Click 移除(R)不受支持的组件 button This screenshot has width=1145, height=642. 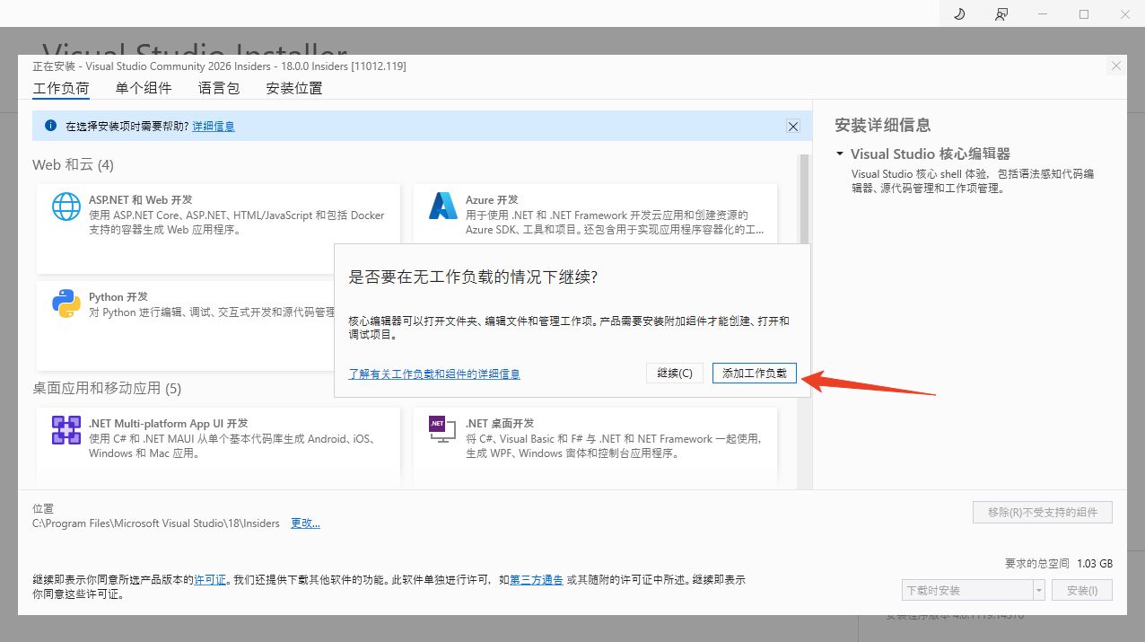pyautogui.click(x=1043, y=512)
